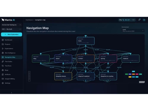Select the /blog/intro-to-crawling node
This screenshot has height=111, width=148.
coord(108,76)
